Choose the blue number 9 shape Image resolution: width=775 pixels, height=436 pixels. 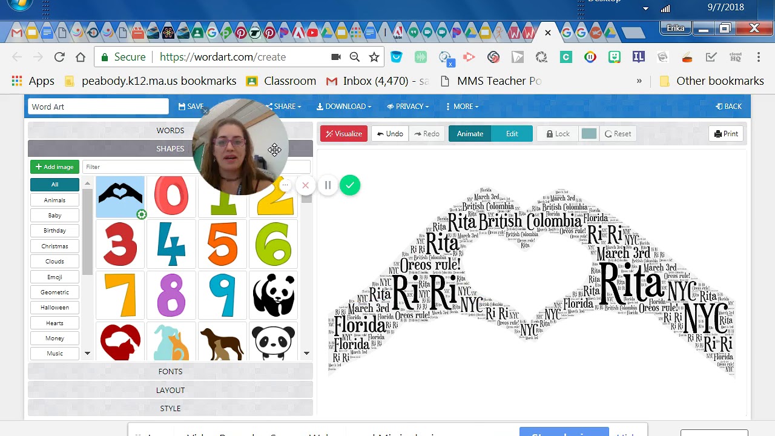point(223,295)
